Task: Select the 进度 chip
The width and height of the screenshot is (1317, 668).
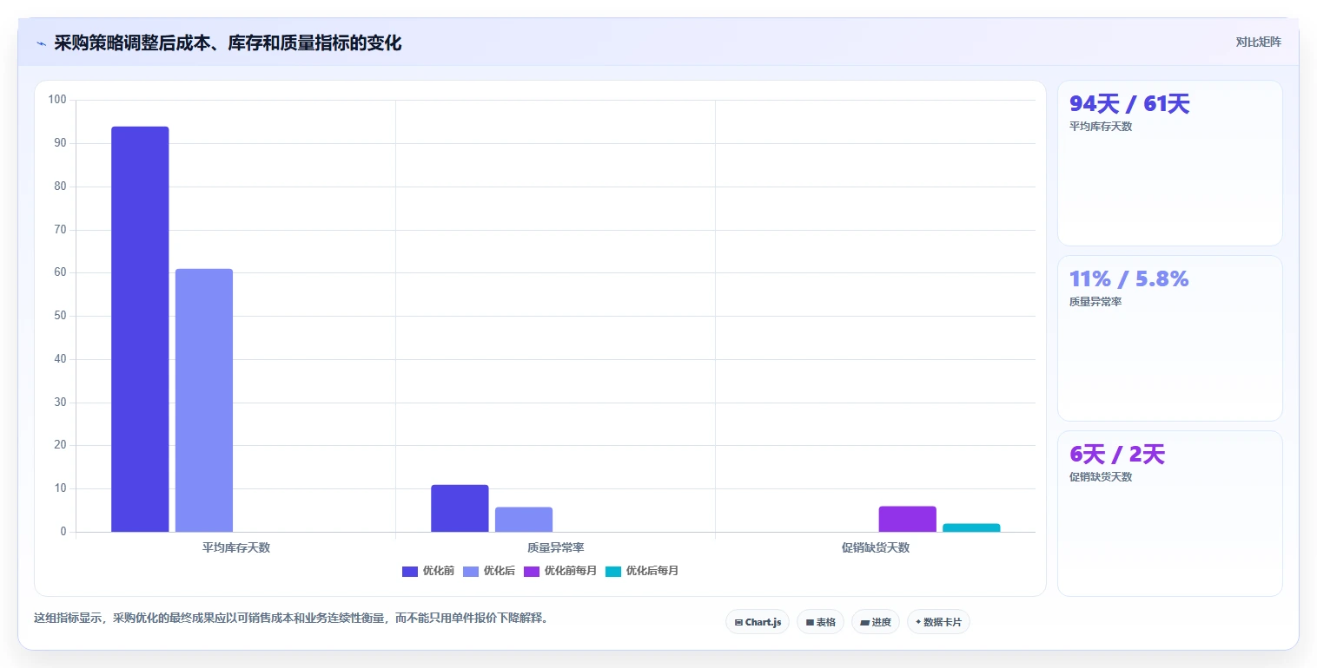Action: pos(875,622)
